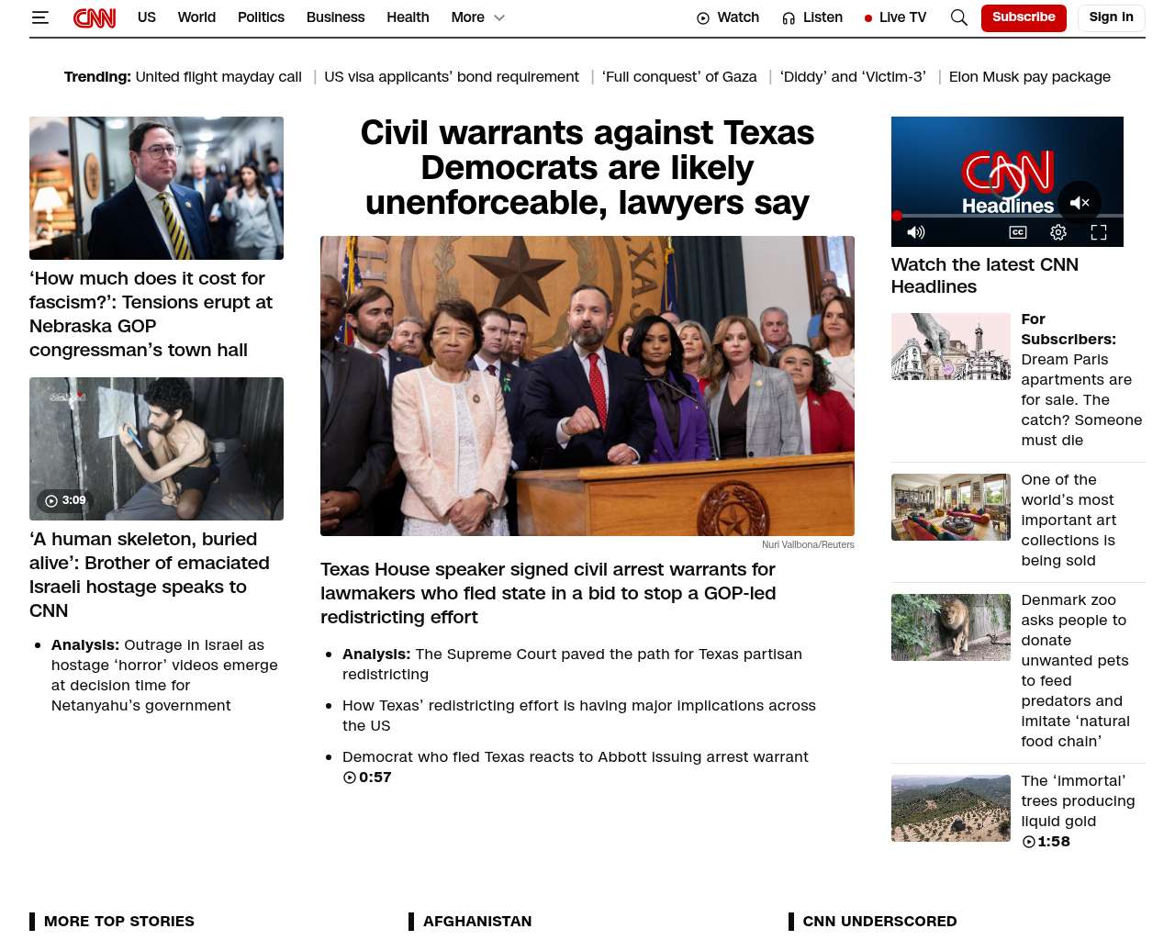Open 'immortal' trees producing liquid gold story
This screenshot has width=1175, height=940.
[x=1078, y=800]
